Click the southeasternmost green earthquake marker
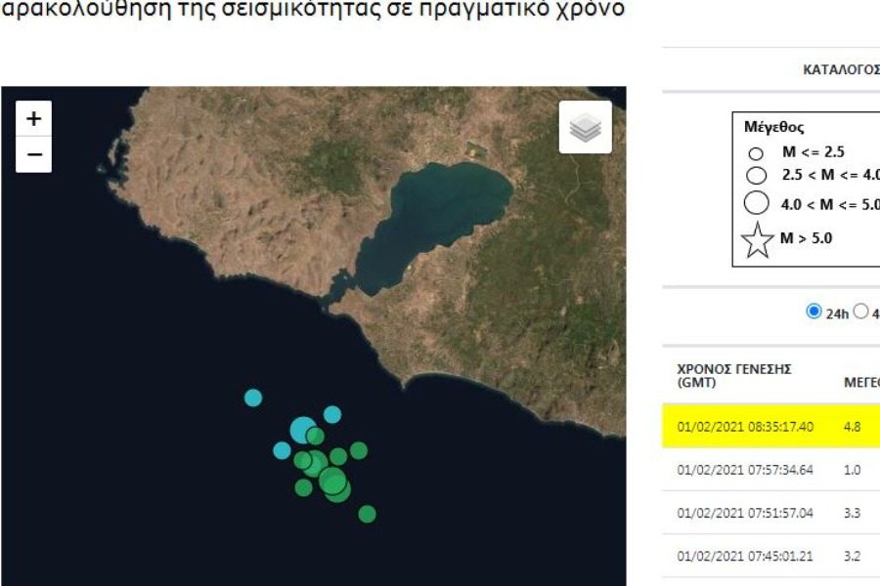The height and width of the screenshot is (586, 880). [367, 514]
